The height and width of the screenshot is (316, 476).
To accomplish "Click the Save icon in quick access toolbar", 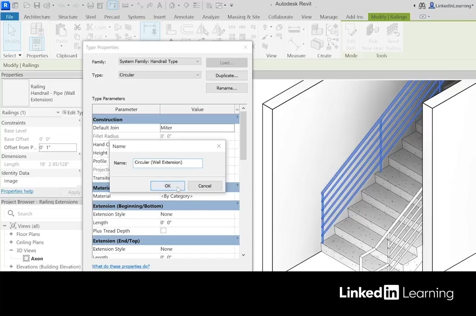I will coord(37,6).
